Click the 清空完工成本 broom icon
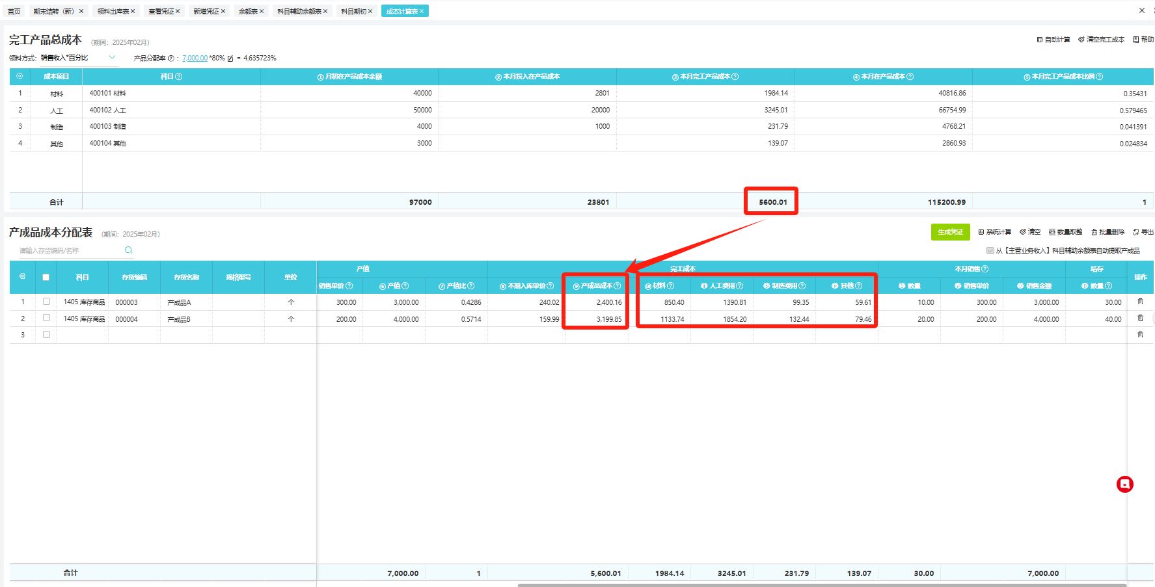This screenshot has height=587, width=1155. click(1081, 40)
